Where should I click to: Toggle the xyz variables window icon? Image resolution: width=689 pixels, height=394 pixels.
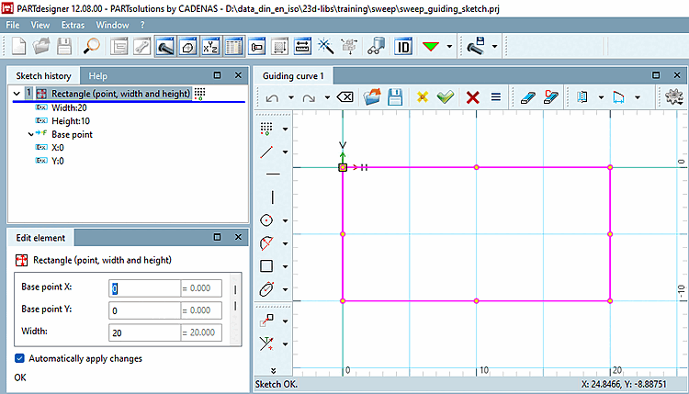(x=211, y=46)
